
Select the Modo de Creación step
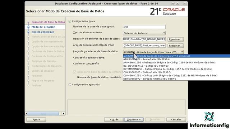coord(43,27)
